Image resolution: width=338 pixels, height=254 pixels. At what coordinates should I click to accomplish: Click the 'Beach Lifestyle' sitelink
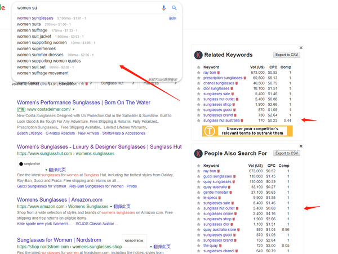point(30,133)
